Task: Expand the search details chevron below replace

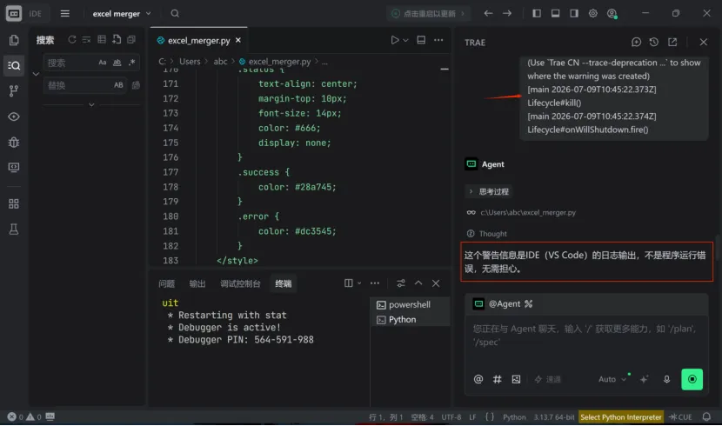Action: pos(91,104)
